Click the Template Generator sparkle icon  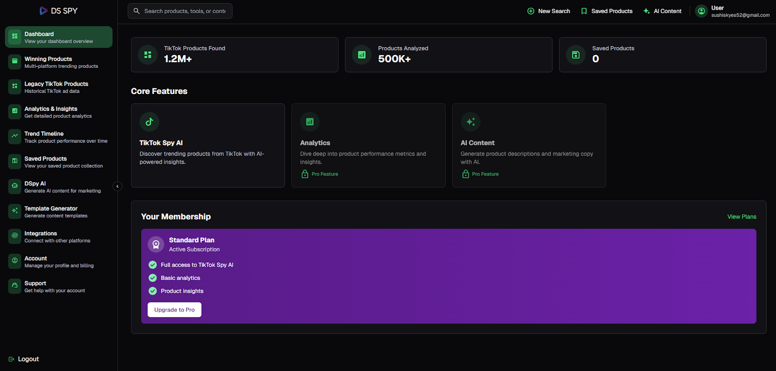pos(15,211)
